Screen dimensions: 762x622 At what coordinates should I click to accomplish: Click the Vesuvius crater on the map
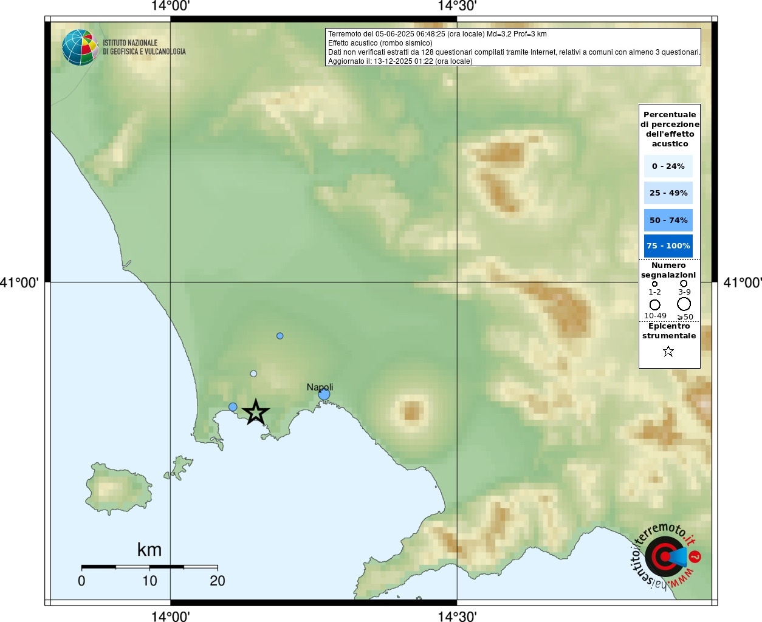tap(411, 411)
